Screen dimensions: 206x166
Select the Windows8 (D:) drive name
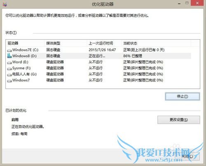(24, 56)
